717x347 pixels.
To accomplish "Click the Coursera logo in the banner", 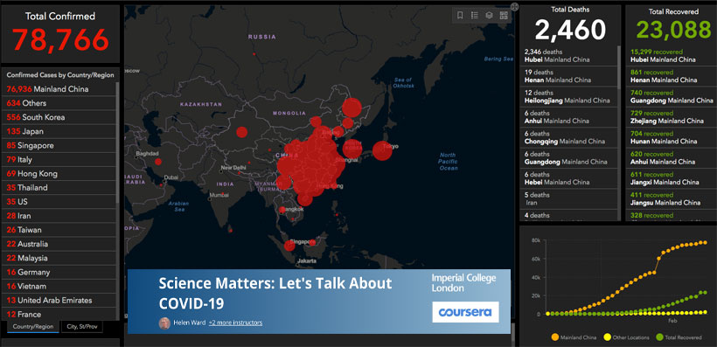I will click(465, 312).
